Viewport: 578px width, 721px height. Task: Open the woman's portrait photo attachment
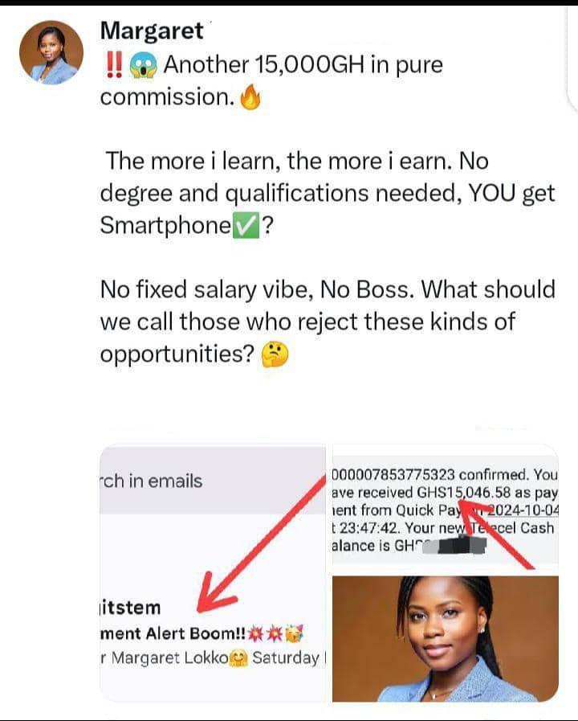point(445,638)
